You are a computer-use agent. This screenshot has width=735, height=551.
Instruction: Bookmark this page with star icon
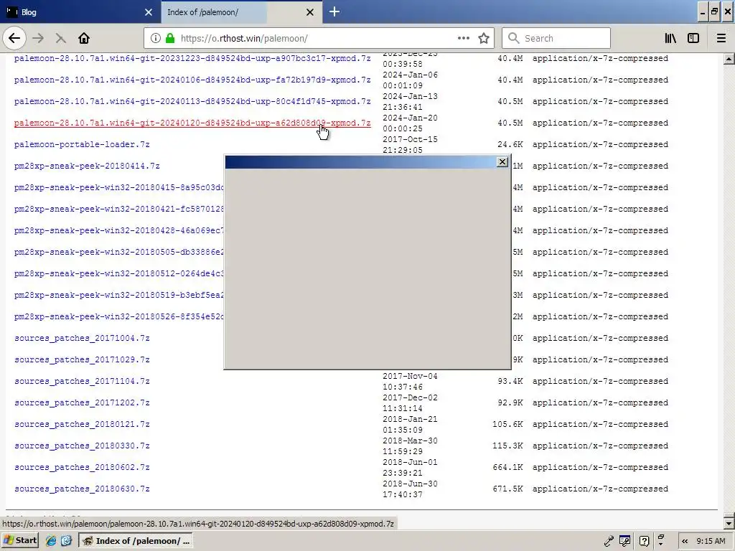(484, 39)
